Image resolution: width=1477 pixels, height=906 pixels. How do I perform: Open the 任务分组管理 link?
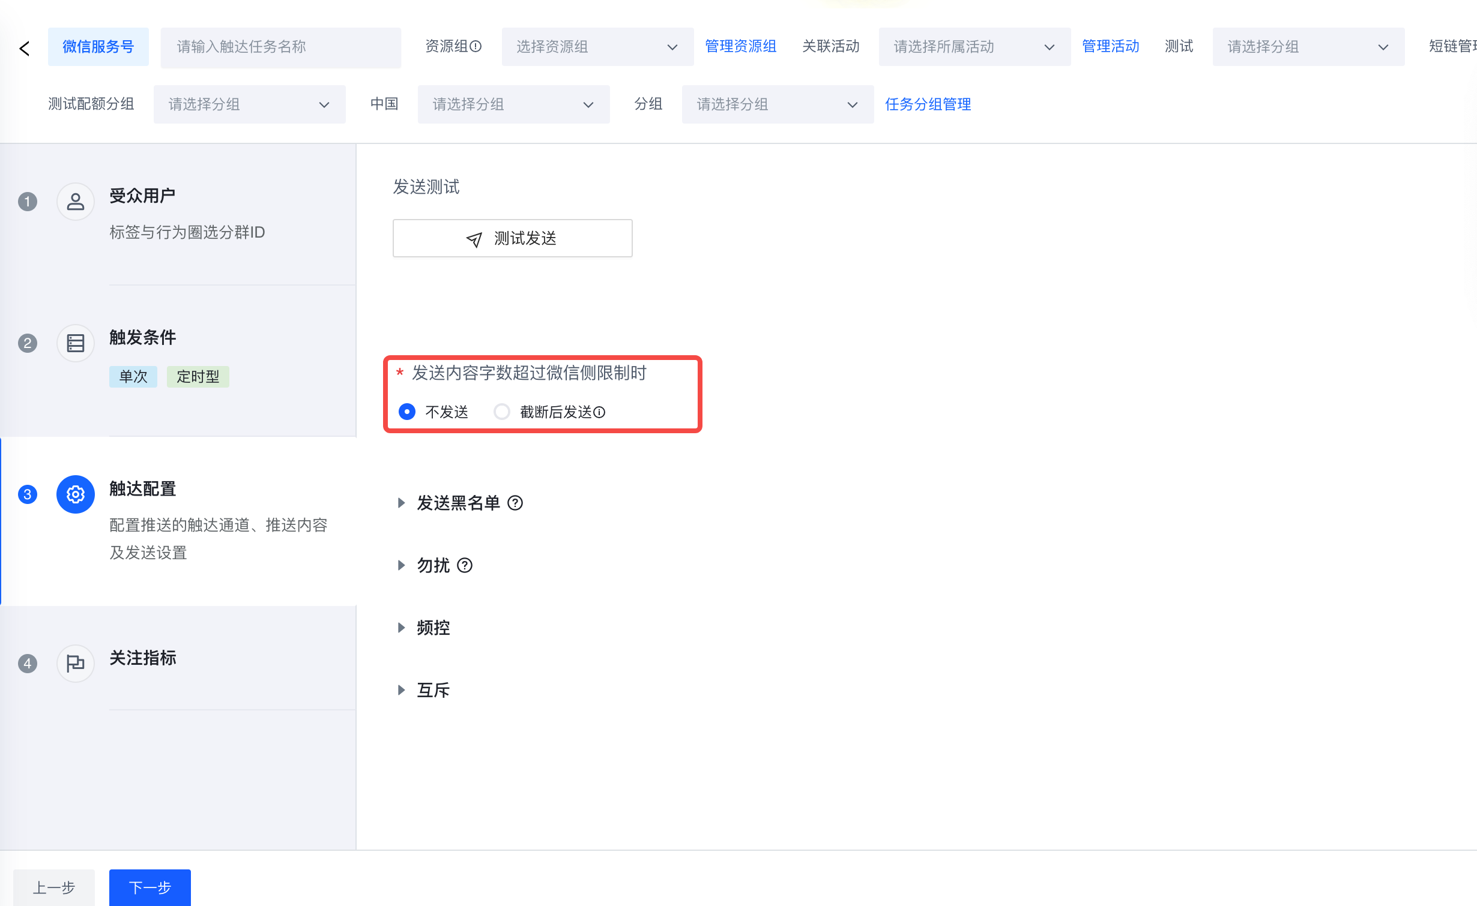click(928, 104)
